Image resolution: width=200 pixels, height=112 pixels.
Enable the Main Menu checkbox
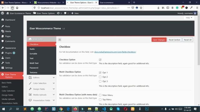(100, 95)
